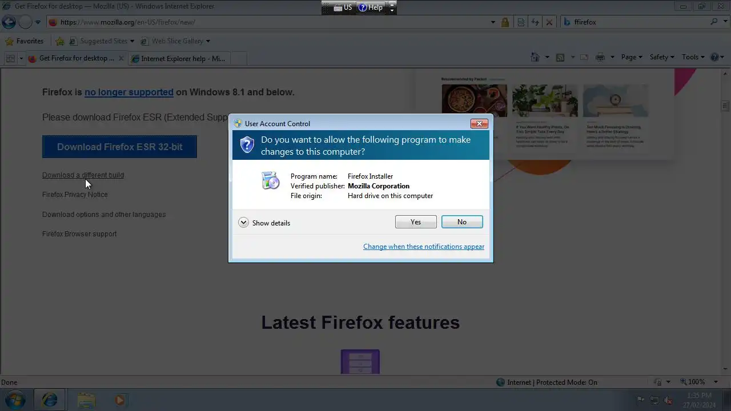Click the magnifier search icon in search box
The width and height of the screenshot is (731, 411).
(x=714, y=22)
